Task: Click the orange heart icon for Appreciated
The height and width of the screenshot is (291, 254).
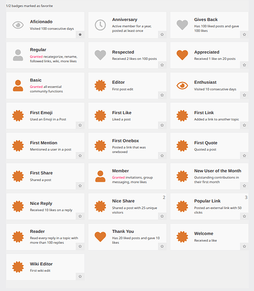Action: [x=182, y=55]
